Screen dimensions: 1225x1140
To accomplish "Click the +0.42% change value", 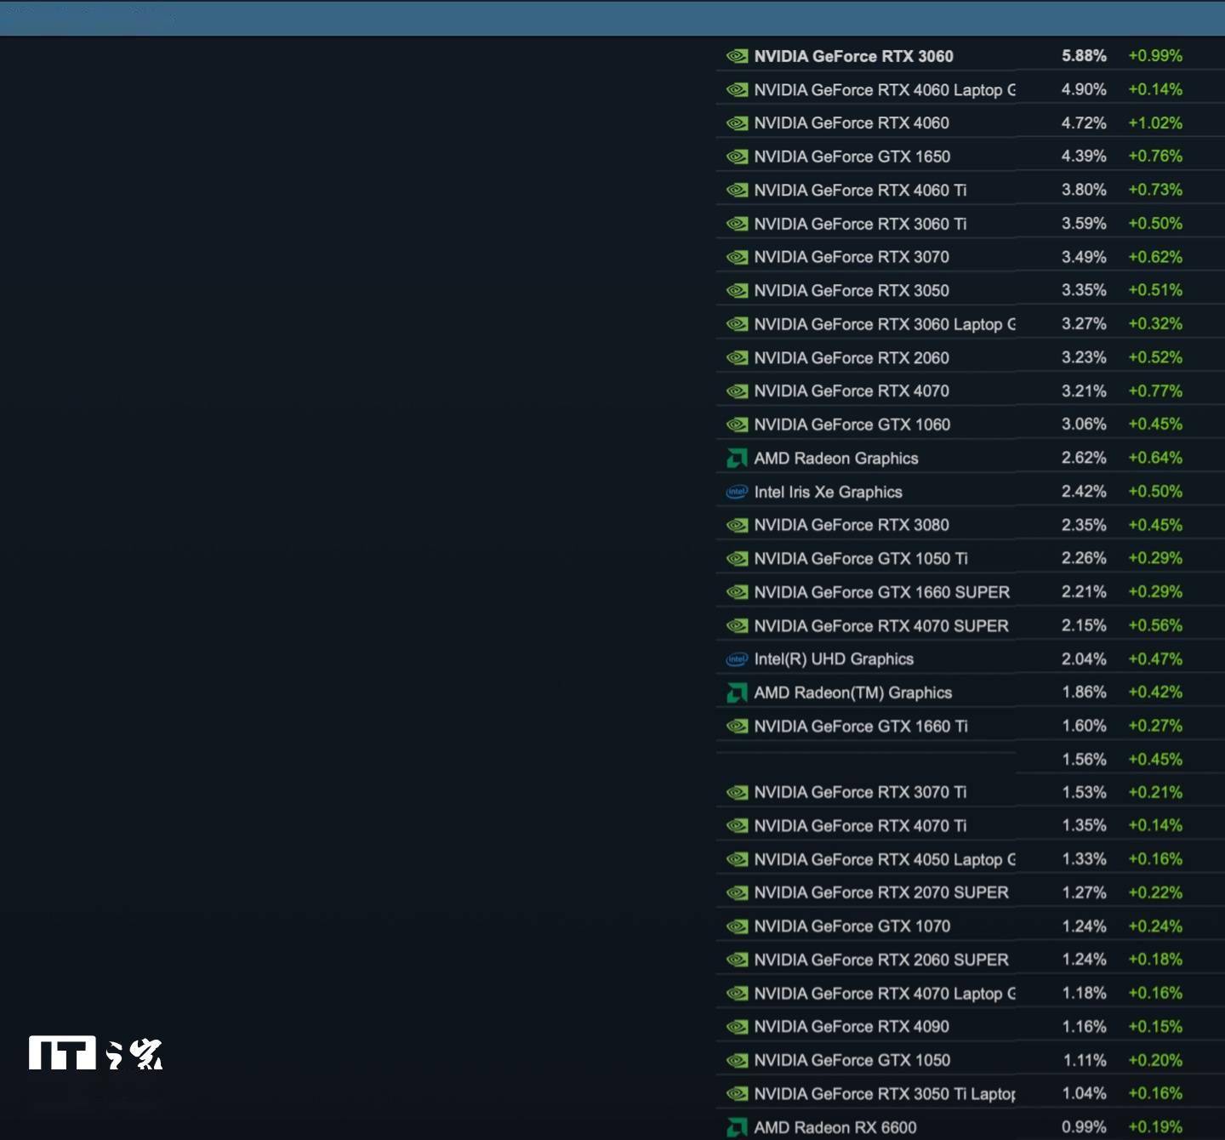I will 1155,693.
